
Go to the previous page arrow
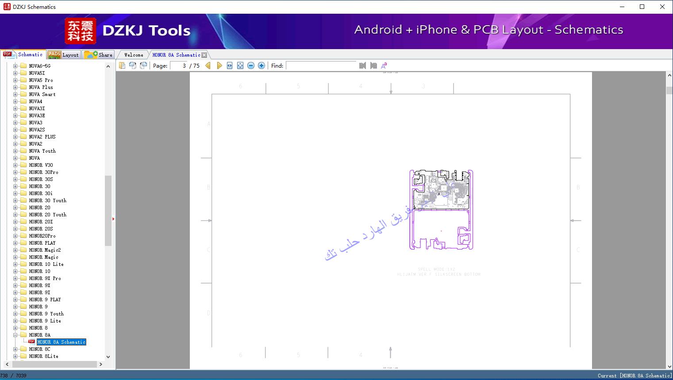coord(208,65)
